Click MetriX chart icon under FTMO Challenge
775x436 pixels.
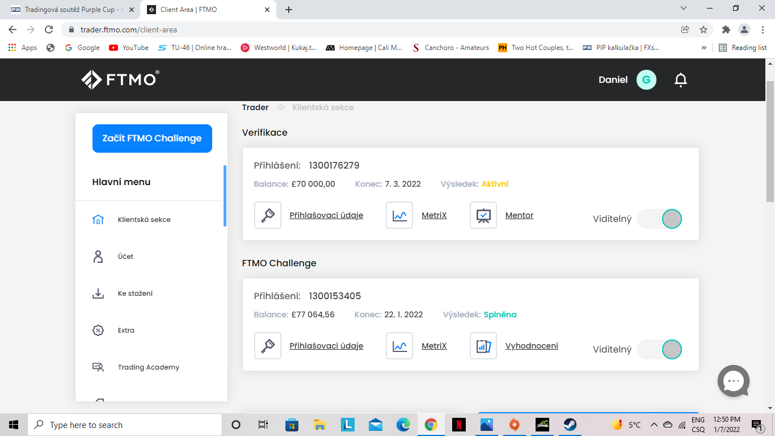tap(399, 346)
